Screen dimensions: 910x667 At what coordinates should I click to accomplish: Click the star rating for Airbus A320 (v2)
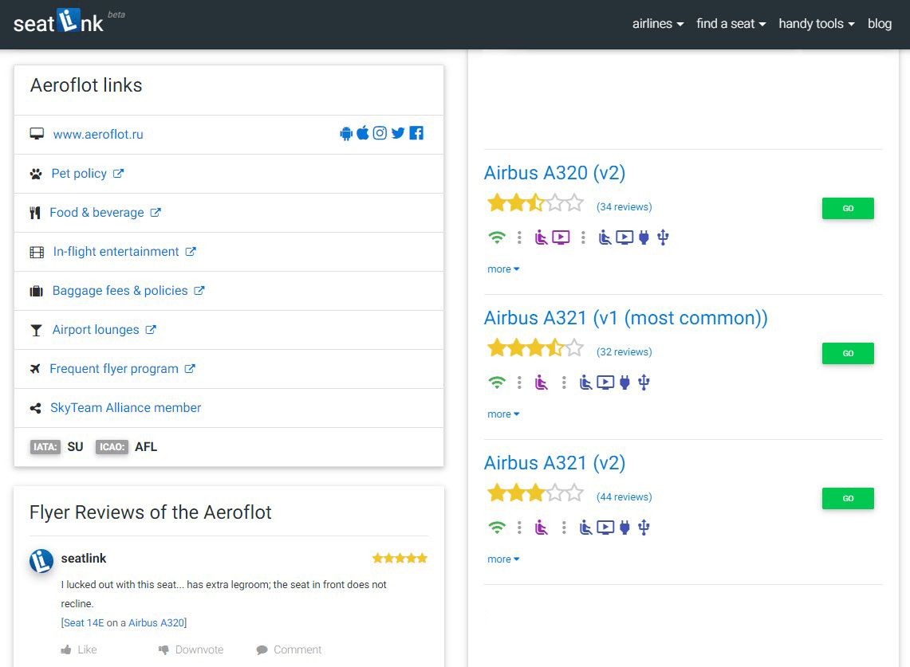[x=535, y=203]
